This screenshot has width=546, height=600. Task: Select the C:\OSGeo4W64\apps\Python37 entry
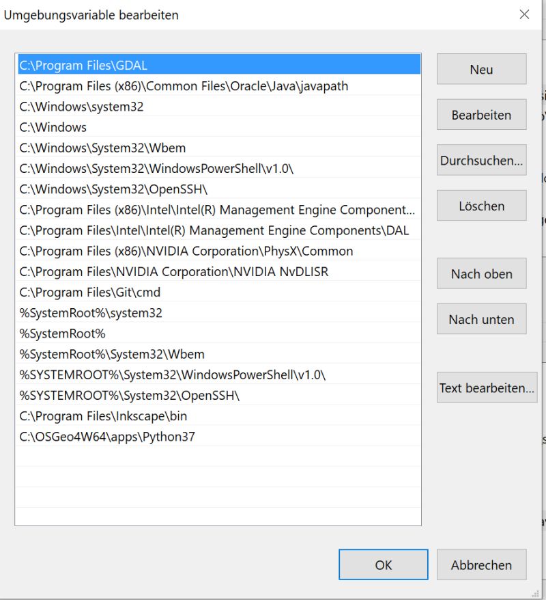pyautogui.click(x=219, y=437)
